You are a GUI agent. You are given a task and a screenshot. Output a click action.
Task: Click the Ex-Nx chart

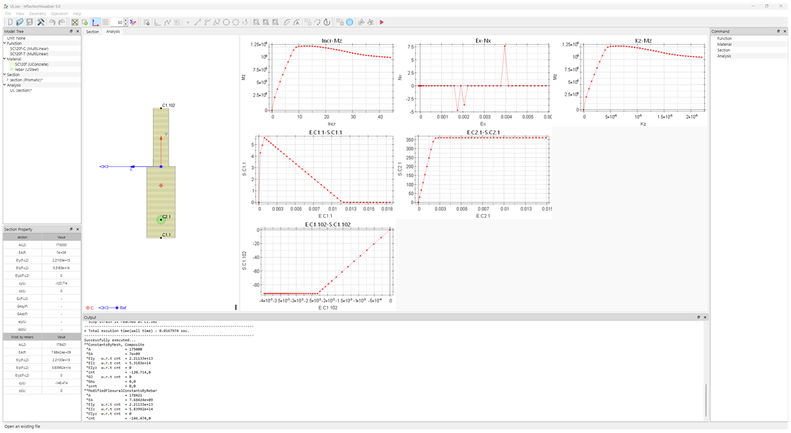coord(474,81)
